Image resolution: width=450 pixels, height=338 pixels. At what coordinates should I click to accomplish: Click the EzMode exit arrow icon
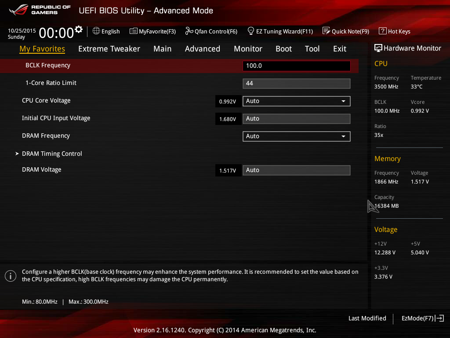(439, 318)
